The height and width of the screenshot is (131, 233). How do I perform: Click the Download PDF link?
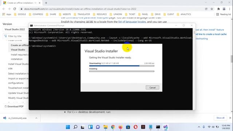click(x=14, y=107)
